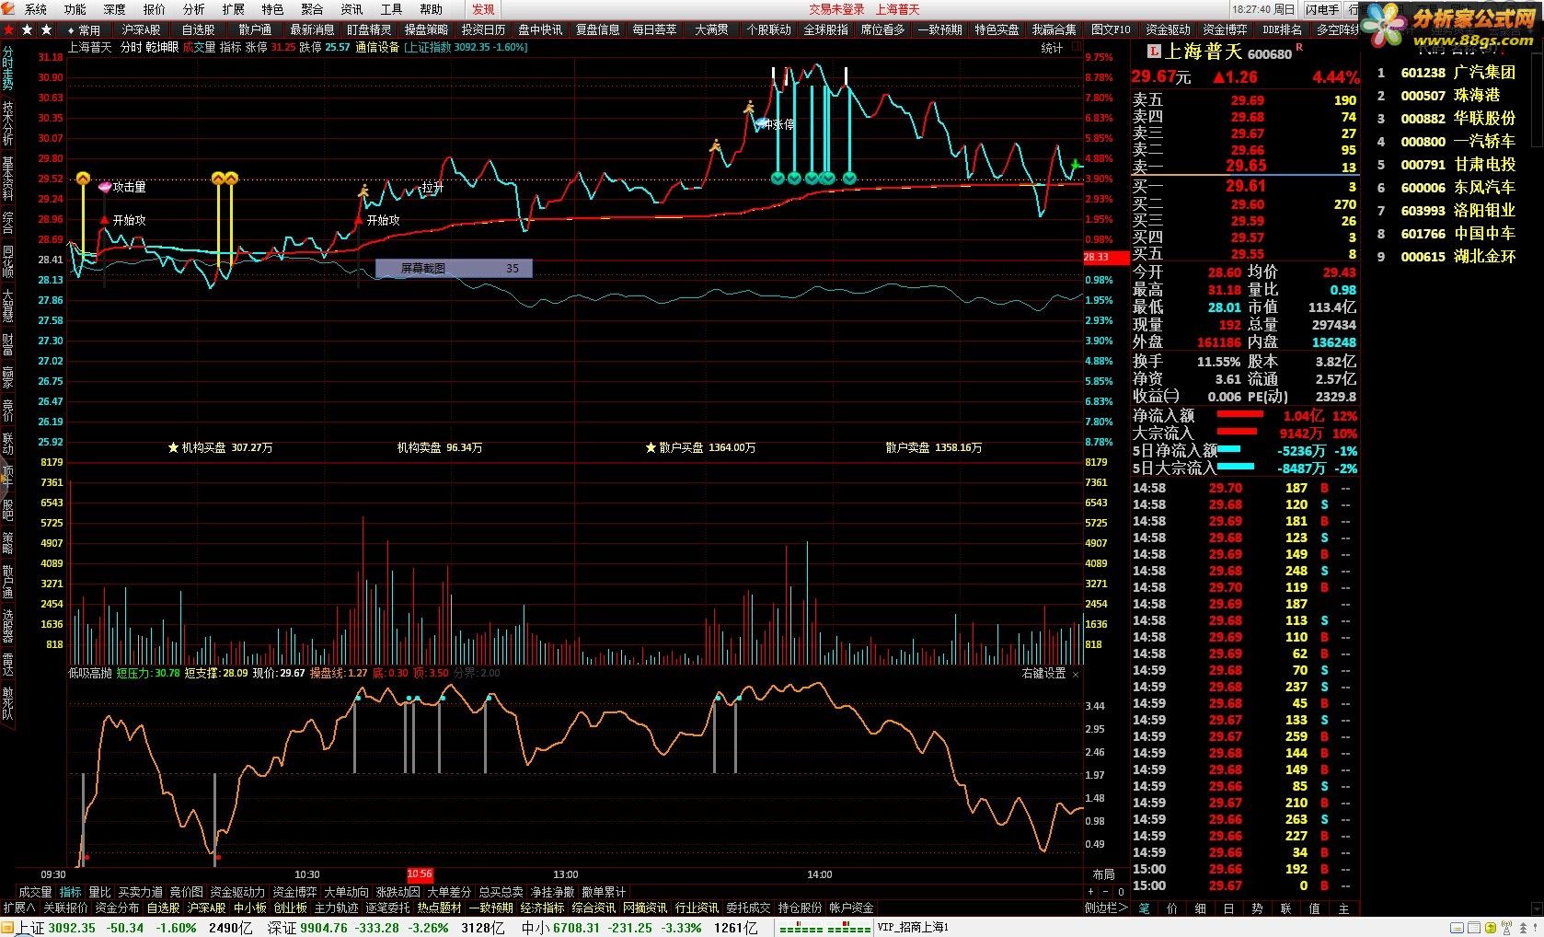The image size is (1544, 937).
Task: Click the running figure icon above 冲涨停
Action: [749, 107]
